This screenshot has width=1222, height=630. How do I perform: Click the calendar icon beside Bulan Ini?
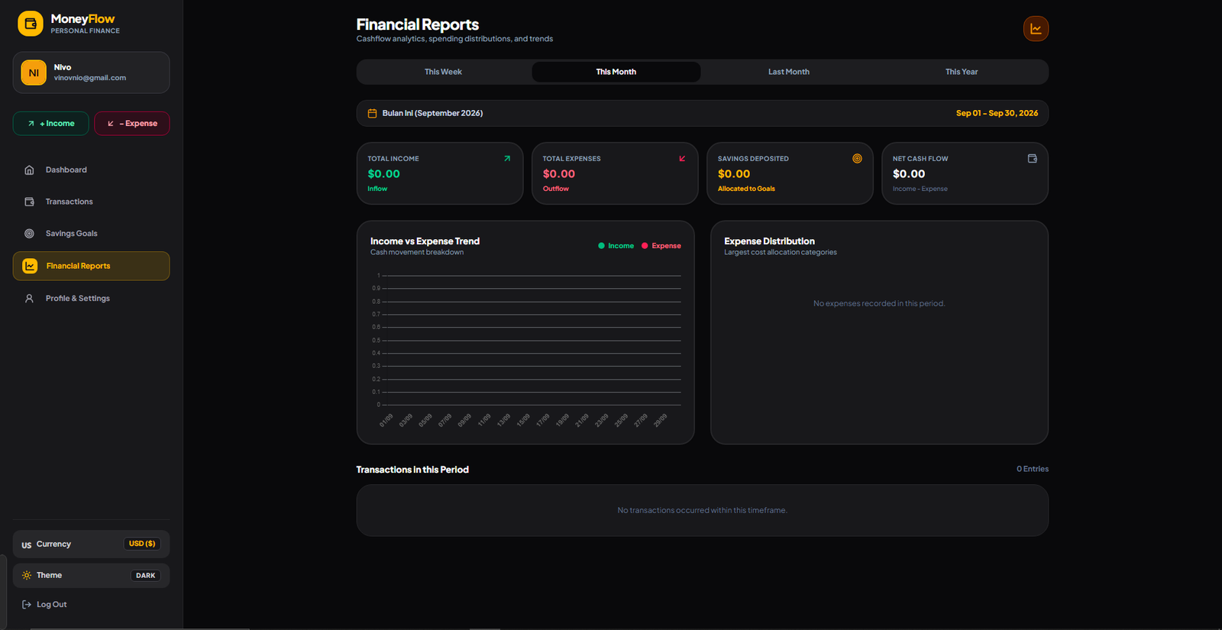[x=373, y=113]
